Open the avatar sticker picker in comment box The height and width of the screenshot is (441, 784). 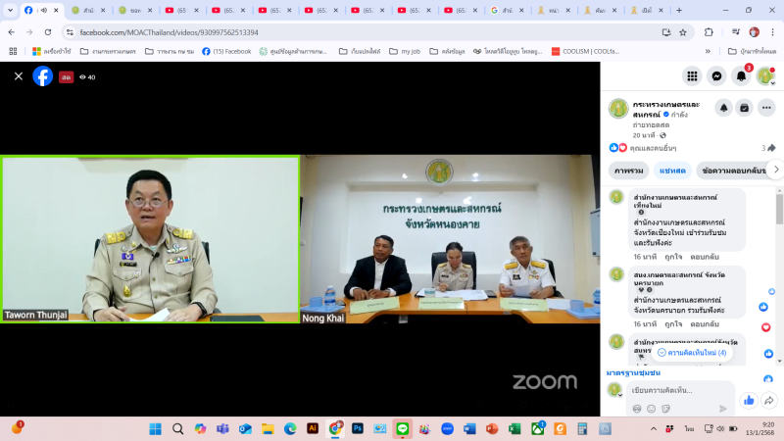637,409
